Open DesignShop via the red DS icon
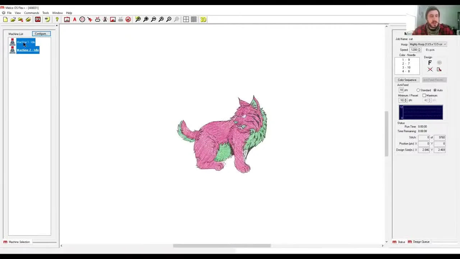This screenshot has width=460, height=259. 38,19
